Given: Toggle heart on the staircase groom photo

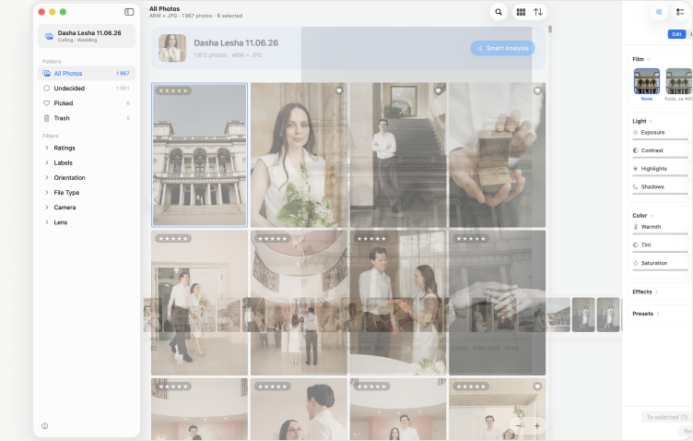Looking at the screenshot, I should coord(438,90).
